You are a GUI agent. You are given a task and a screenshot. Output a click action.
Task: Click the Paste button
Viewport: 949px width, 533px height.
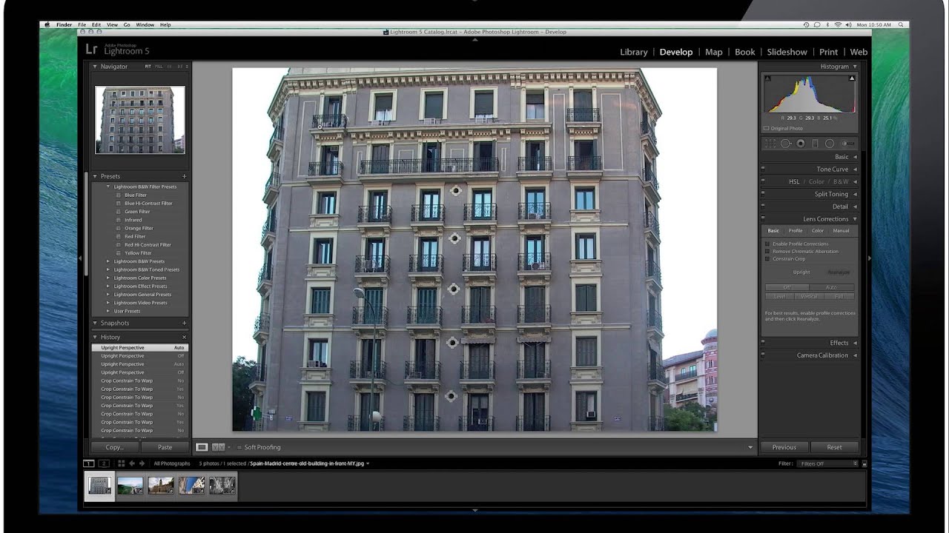tap(165, 447)
